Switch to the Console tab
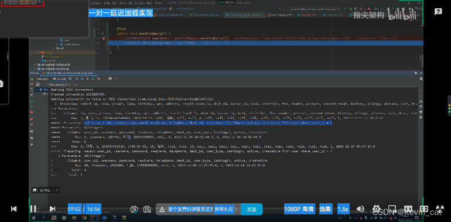The height and width of the screenshot is (222, 451). 60,78
